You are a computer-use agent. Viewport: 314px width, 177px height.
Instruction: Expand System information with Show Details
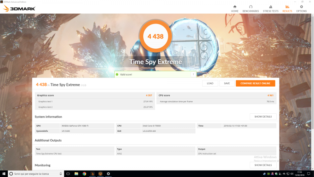click(x=263, y=117)
